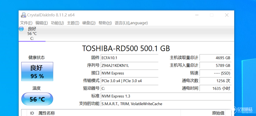Open the 硬盘(D) menu
The image size is (256, 116).
(x=89, y=23)
